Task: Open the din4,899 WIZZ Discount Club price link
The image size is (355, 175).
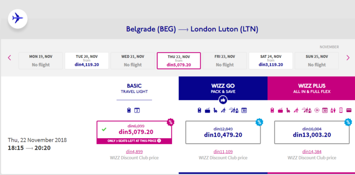Action: tap(134, 152)
